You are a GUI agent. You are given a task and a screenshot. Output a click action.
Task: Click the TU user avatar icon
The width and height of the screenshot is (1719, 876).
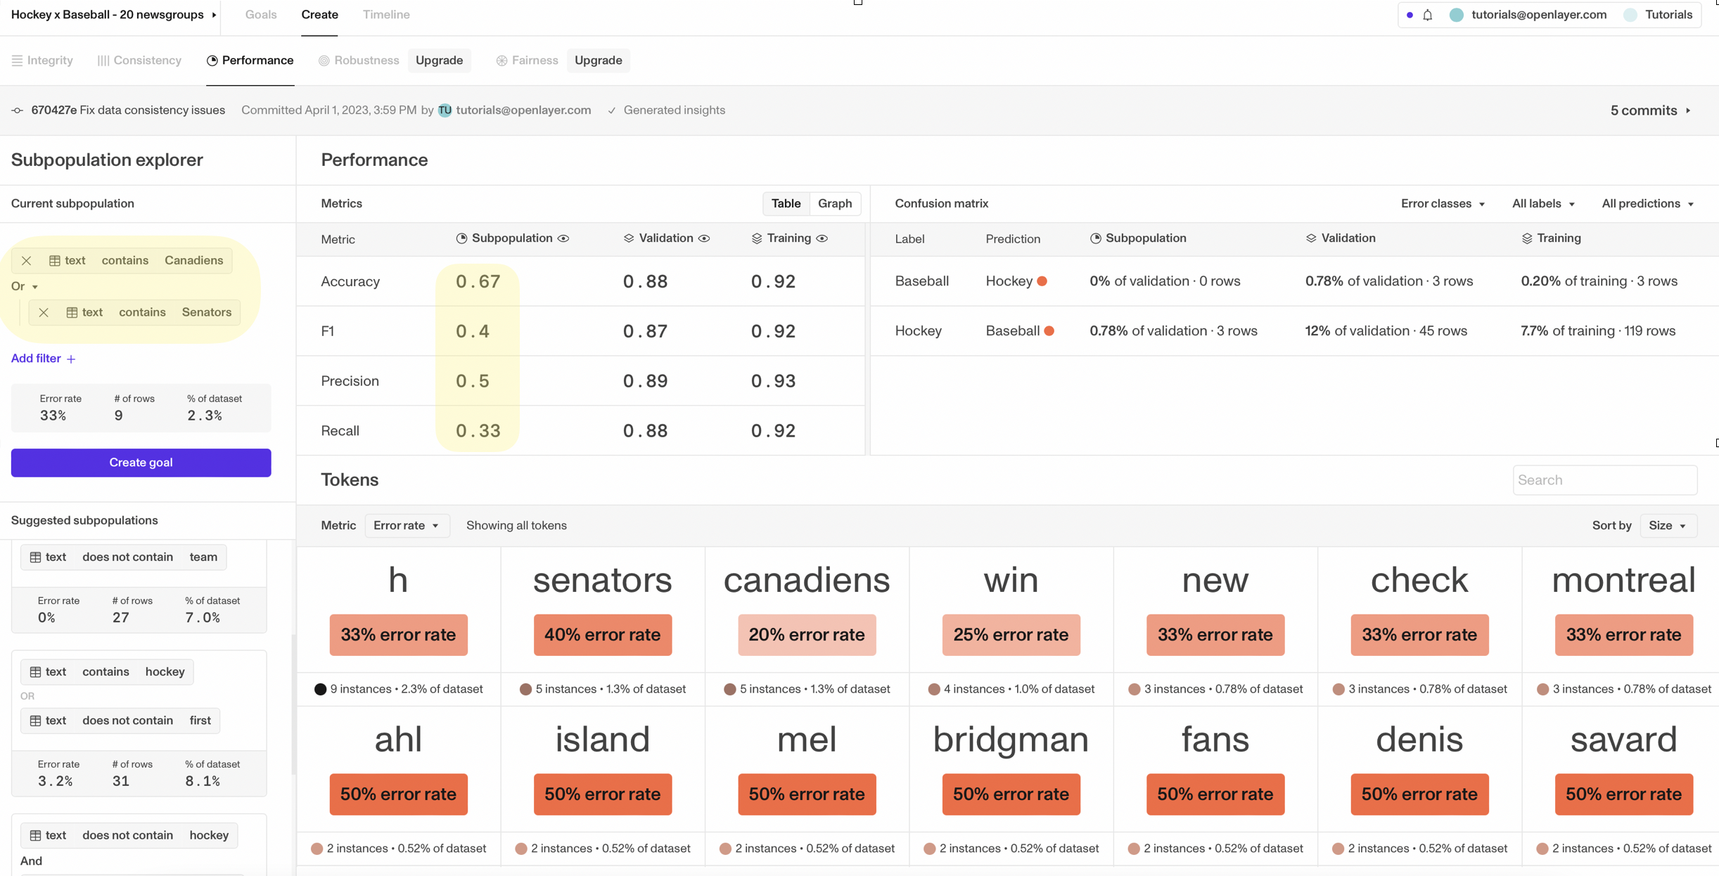pyautogui.click(x=445, y=110)
